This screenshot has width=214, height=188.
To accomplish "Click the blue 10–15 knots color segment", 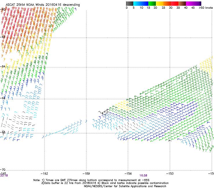I will (145, 3).
